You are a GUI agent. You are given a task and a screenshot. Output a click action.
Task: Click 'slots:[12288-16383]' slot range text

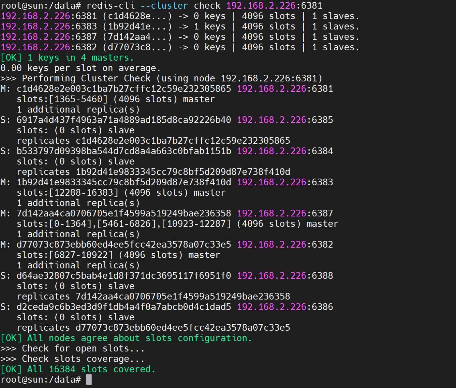coord(67,193)
